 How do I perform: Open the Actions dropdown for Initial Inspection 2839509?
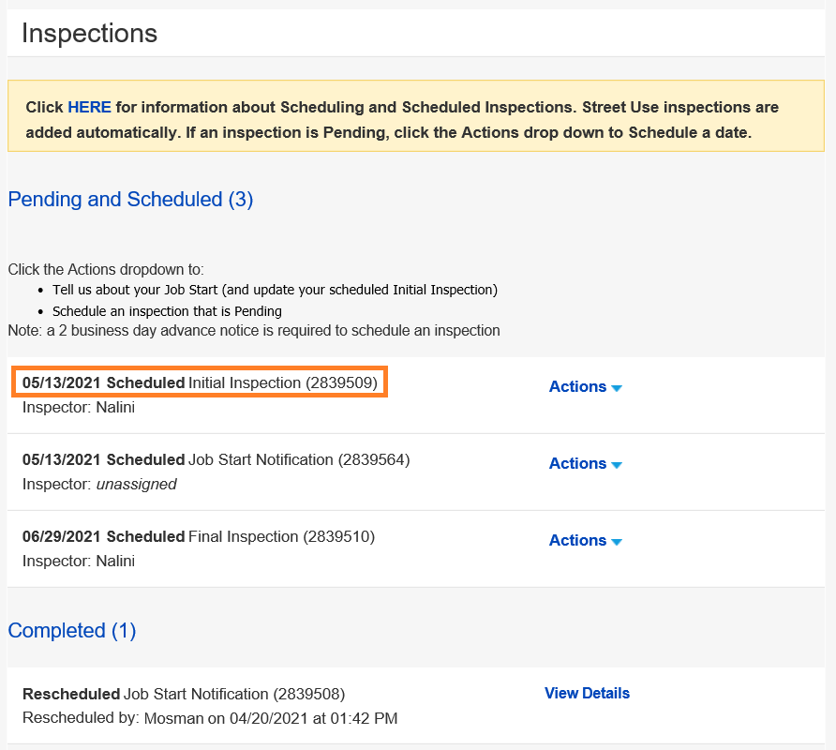pos(578,386)
